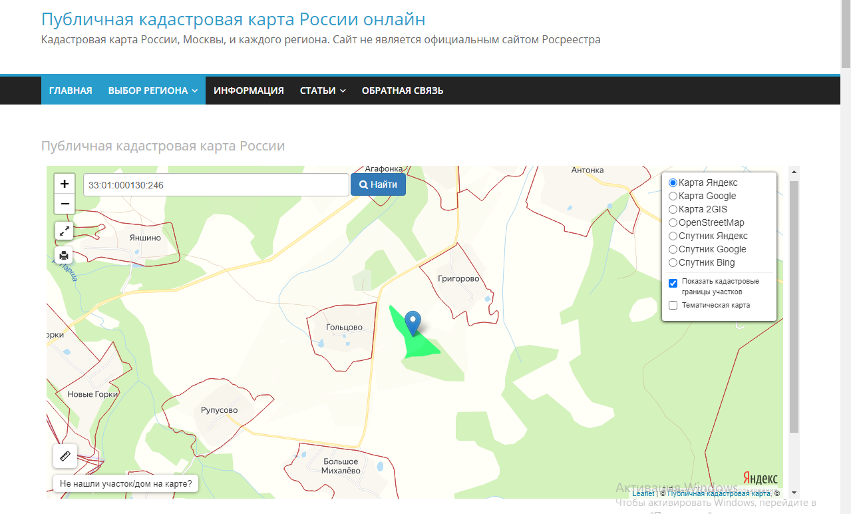Click the magnifier icon inside Найти button
The height and width of the screenshot is (514, 851).
pos(363,184)
